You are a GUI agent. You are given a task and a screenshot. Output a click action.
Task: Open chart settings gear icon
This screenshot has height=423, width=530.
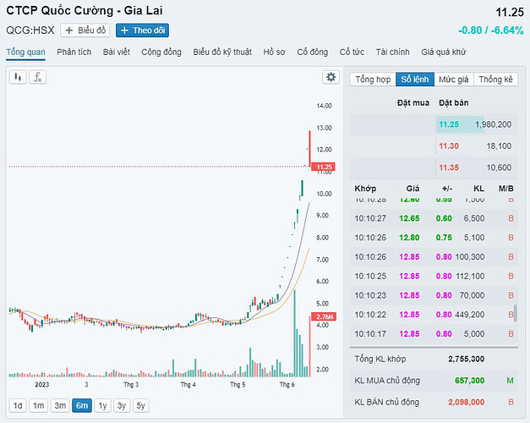pyautogui.click(x=331, y=77)
